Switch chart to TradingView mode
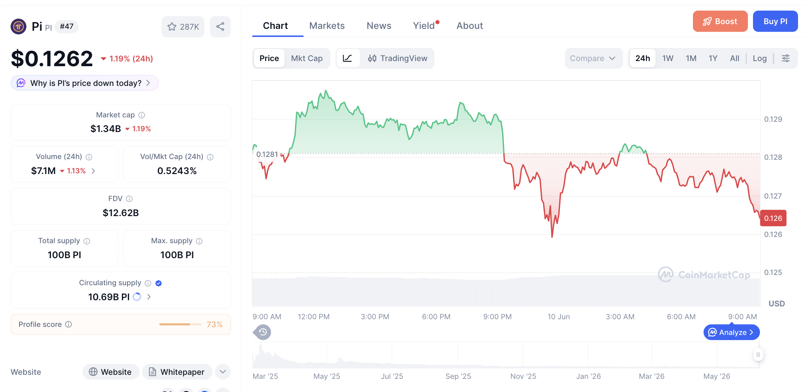 coord(397,59)
